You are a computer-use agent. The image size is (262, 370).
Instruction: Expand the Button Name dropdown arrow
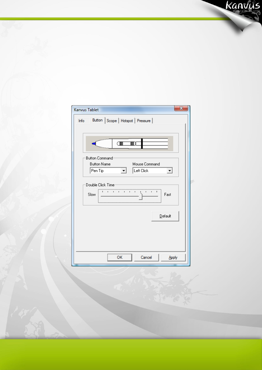click(x=124, y=171)
